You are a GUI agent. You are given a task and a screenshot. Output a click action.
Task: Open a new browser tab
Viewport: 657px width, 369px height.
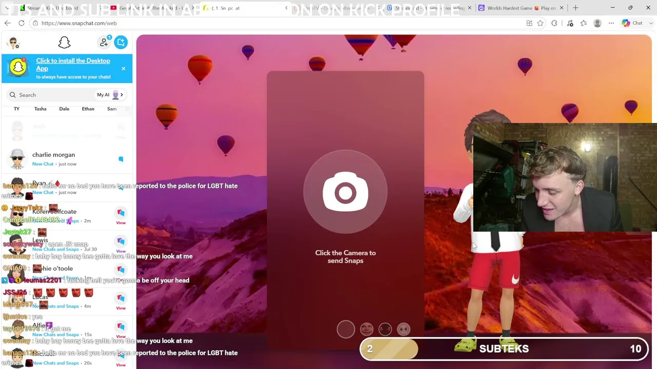point(575,8)
